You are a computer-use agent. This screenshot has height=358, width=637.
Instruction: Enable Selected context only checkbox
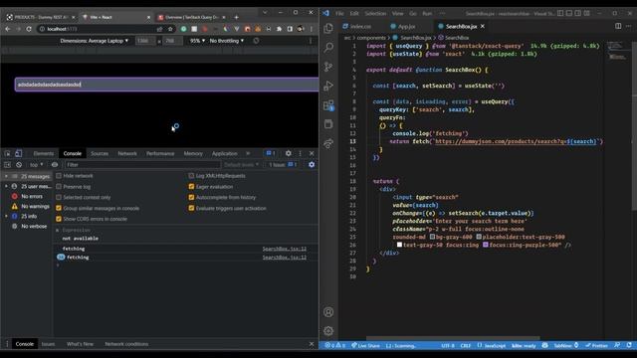coord(59,197)
